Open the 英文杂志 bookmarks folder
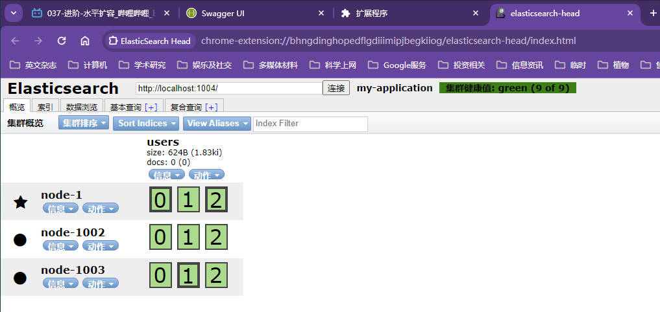 pos(33,65)
